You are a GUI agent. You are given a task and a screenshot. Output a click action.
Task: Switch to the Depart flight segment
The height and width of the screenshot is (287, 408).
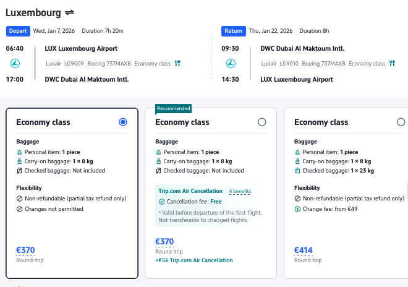click(18, 30)
